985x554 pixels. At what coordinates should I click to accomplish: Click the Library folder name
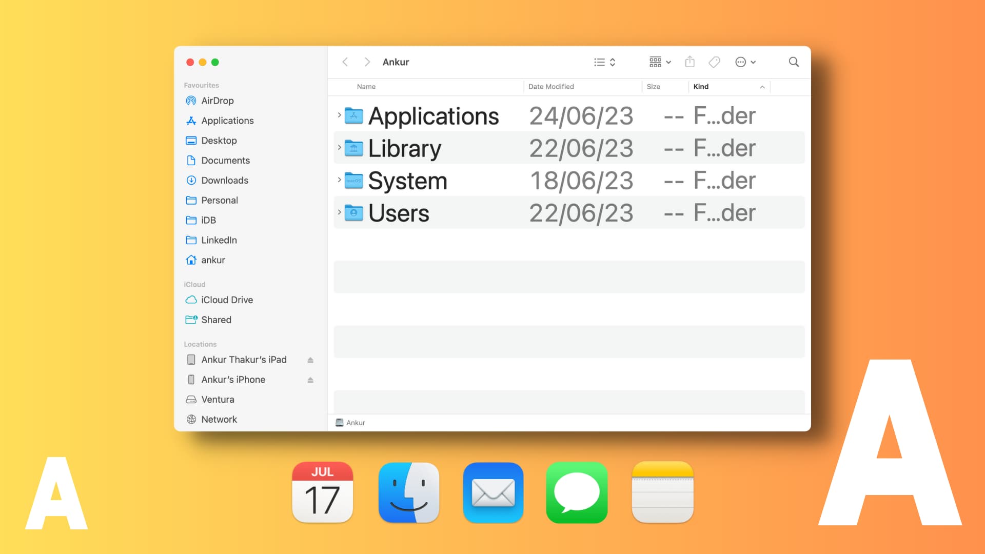tap(404, 149)
